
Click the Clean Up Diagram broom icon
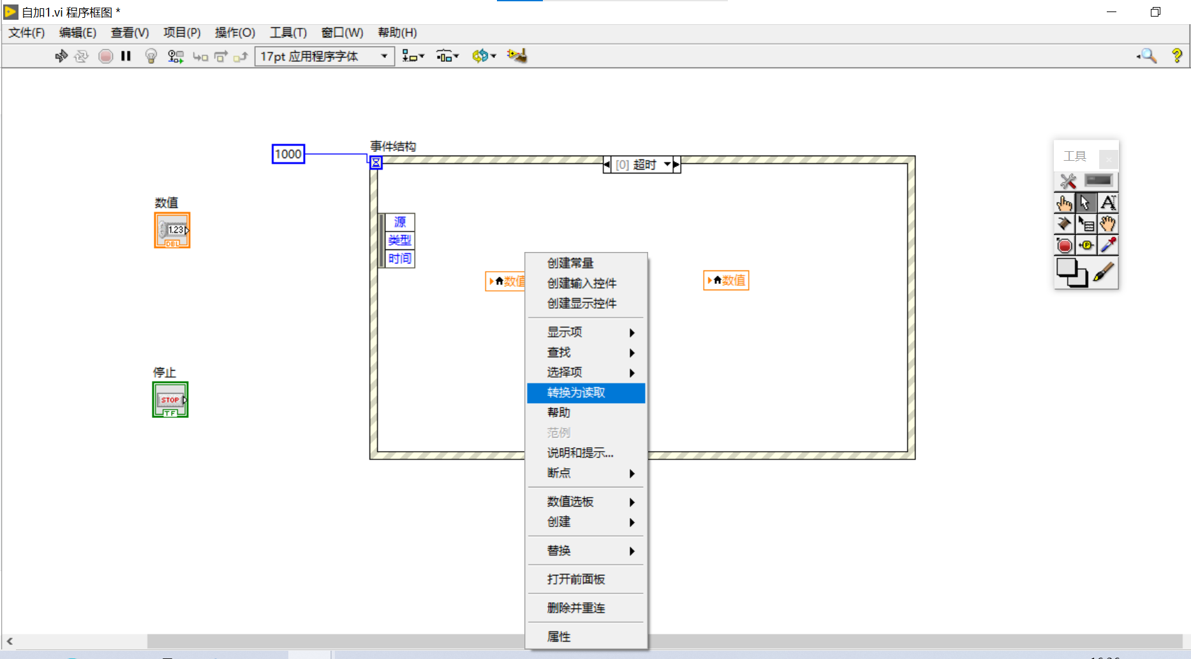point(517,56)
